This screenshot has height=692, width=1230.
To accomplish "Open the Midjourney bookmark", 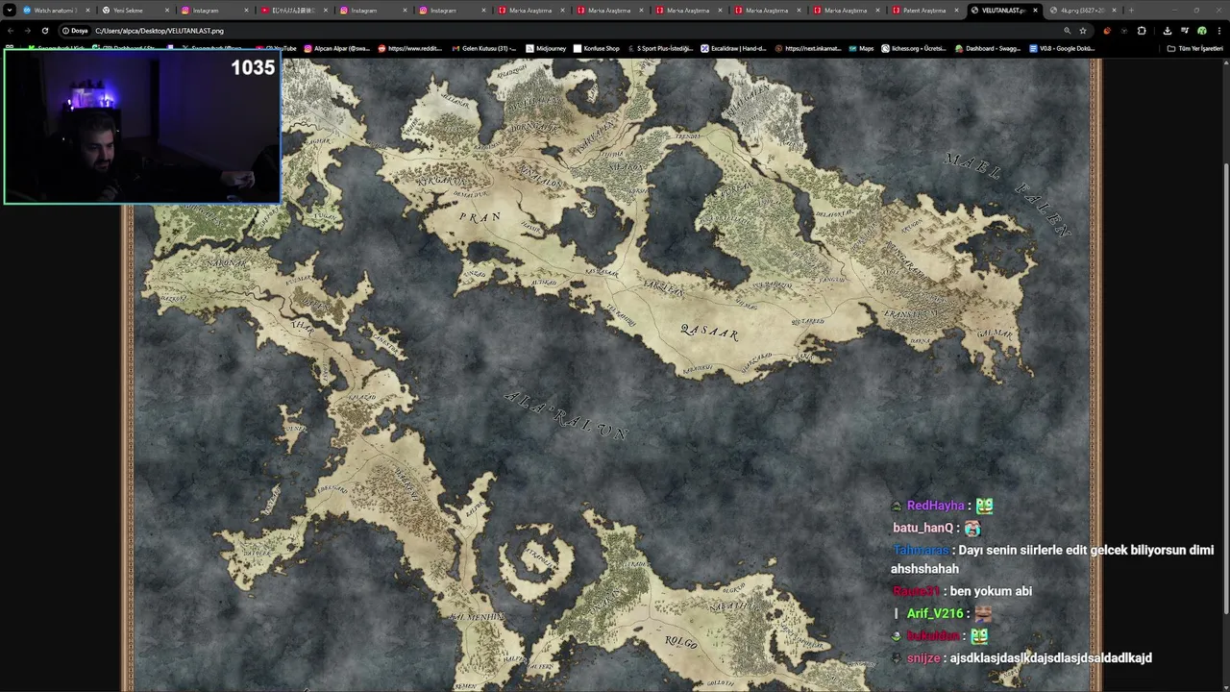I will point(546,48).
